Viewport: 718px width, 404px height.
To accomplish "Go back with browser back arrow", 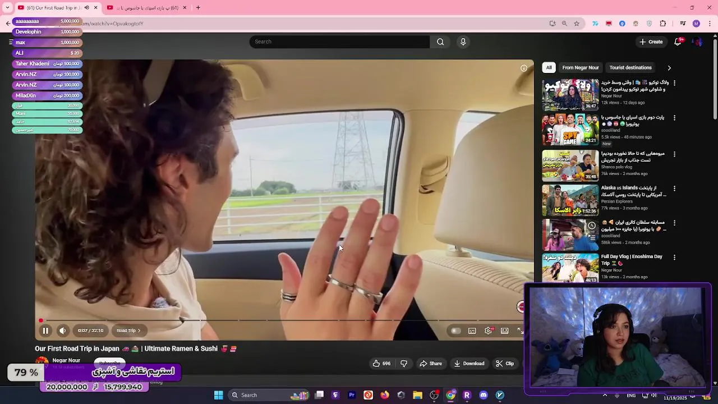I will click(x=8, y=24).
